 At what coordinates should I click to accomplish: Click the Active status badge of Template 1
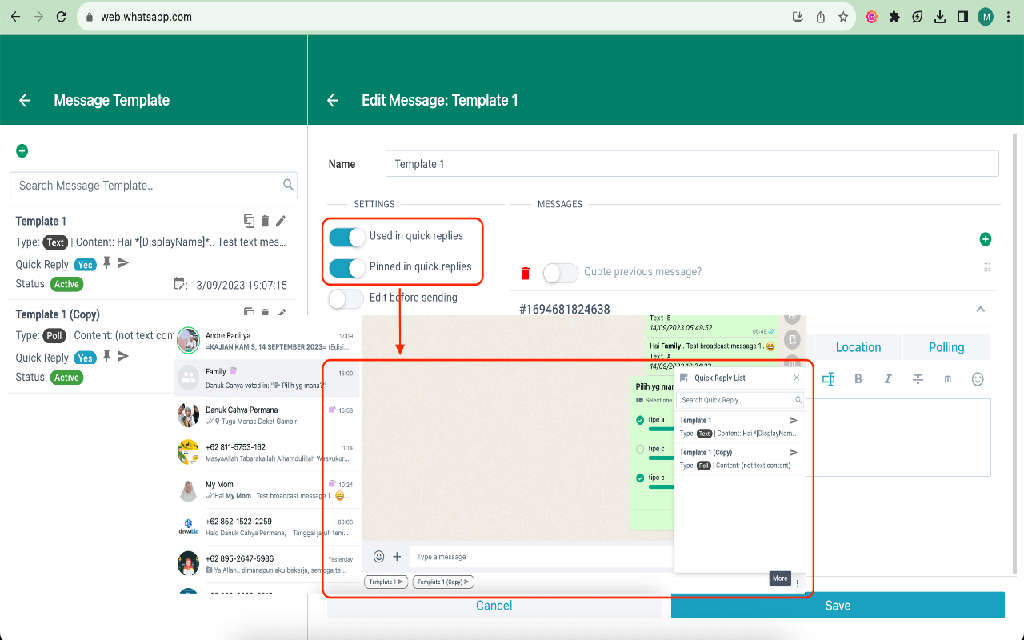[x=67, y=284]
